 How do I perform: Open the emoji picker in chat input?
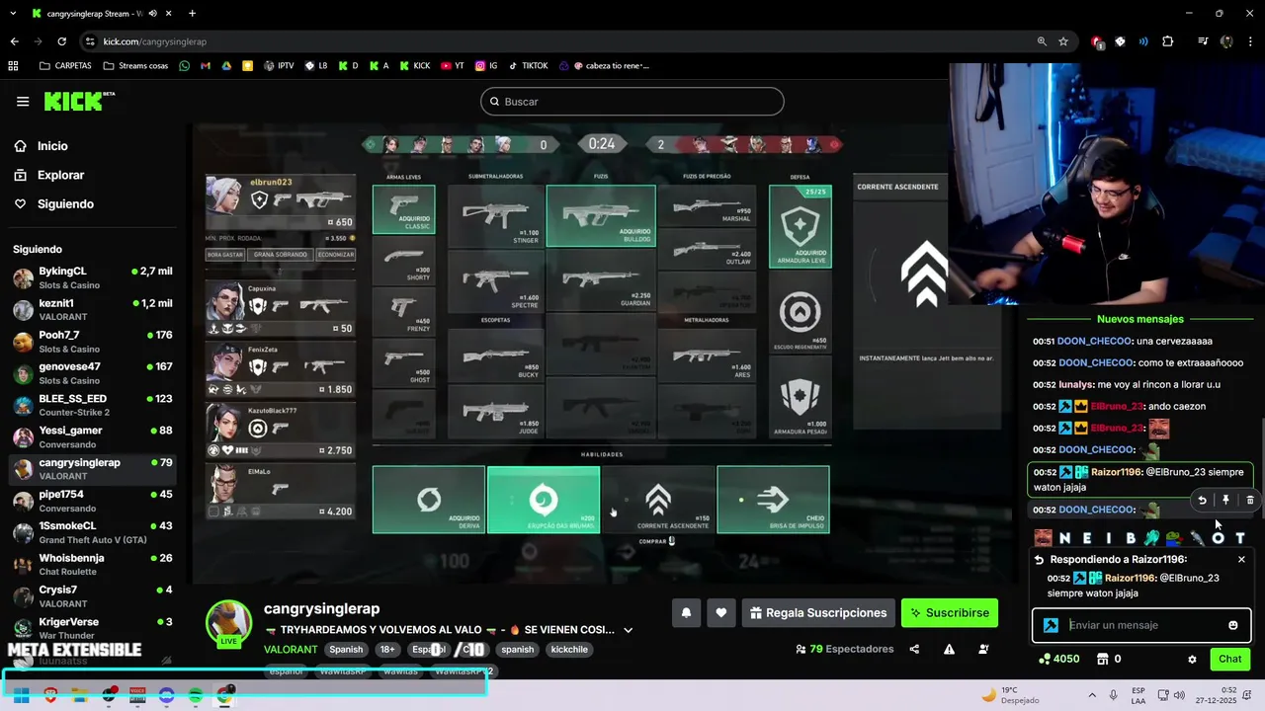(1233, 625)
